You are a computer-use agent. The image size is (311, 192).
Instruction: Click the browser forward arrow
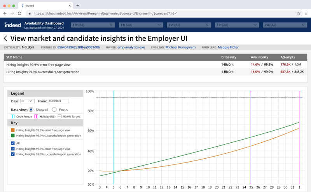[12, 14]
